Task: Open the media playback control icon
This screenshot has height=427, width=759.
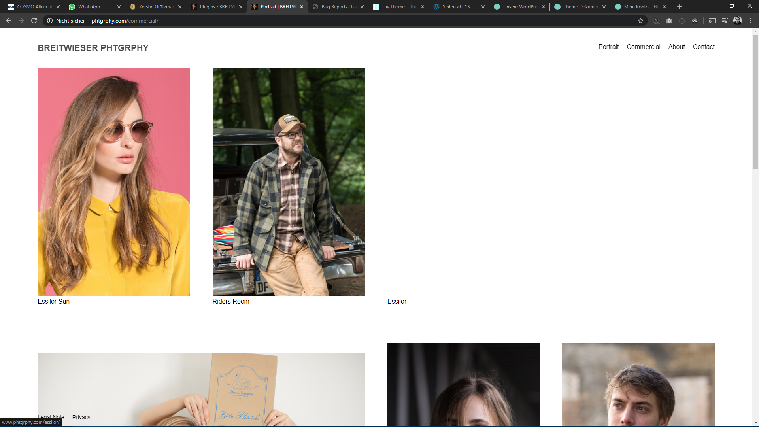Action: pos(725,21)
